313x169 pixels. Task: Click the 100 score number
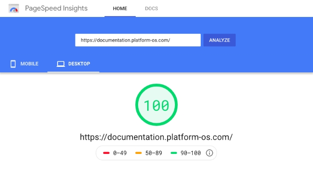pyautogui.click(x=156, y=105)
